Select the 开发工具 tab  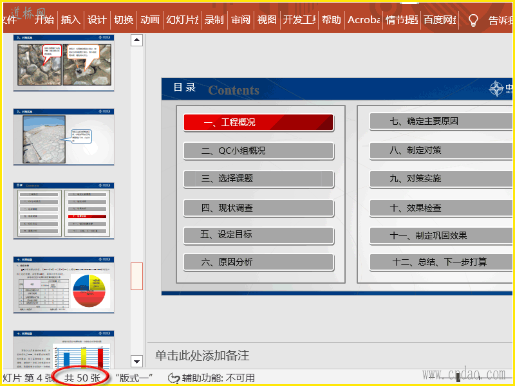click(299, 20)
